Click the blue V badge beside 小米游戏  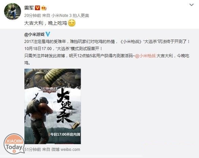pos(48,34)
